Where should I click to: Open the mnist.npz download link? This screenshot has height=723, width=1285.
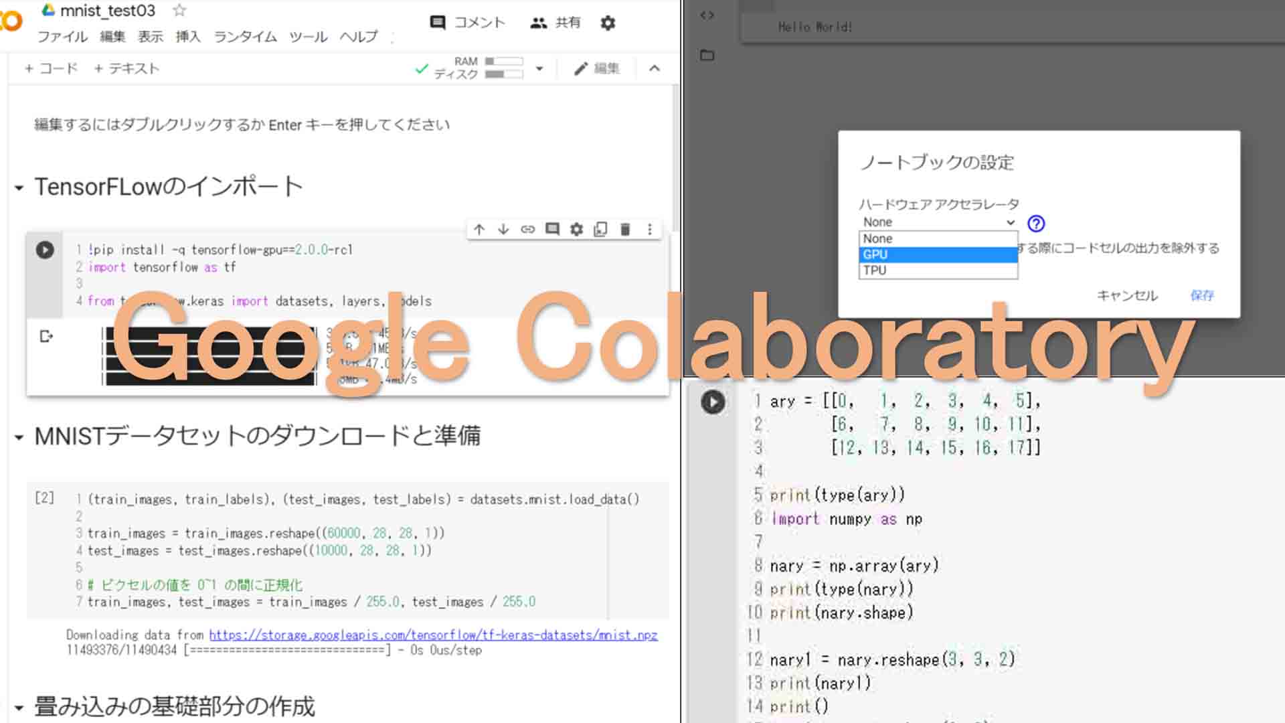(433, 635)
